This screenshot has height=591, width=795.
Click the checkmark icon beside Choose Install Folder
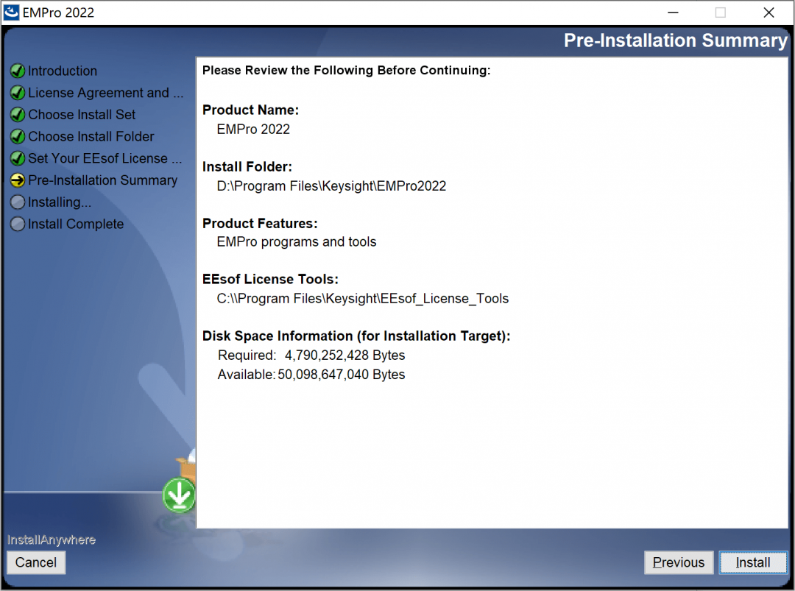[x=18, y=137]
